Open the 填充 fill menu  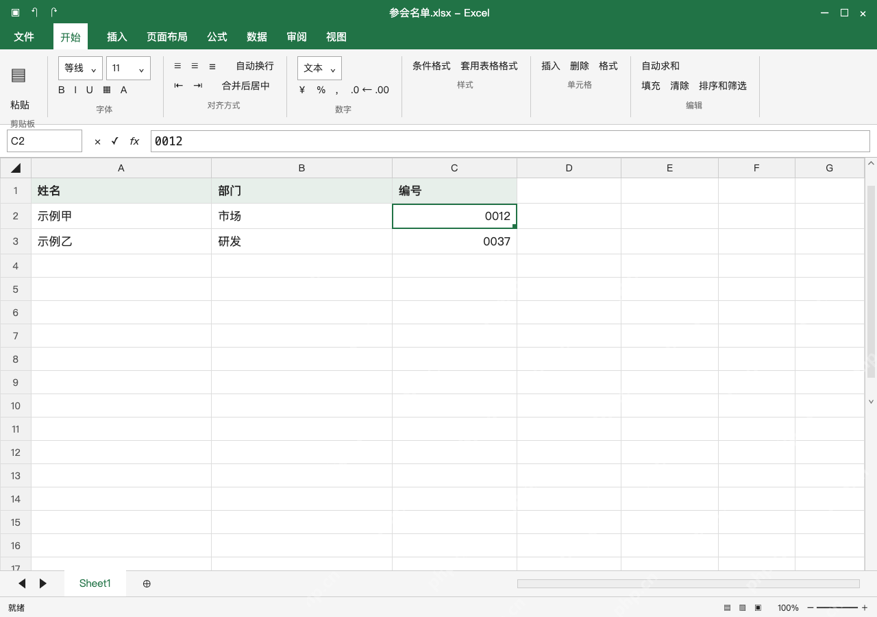click(x=651, y=86)
